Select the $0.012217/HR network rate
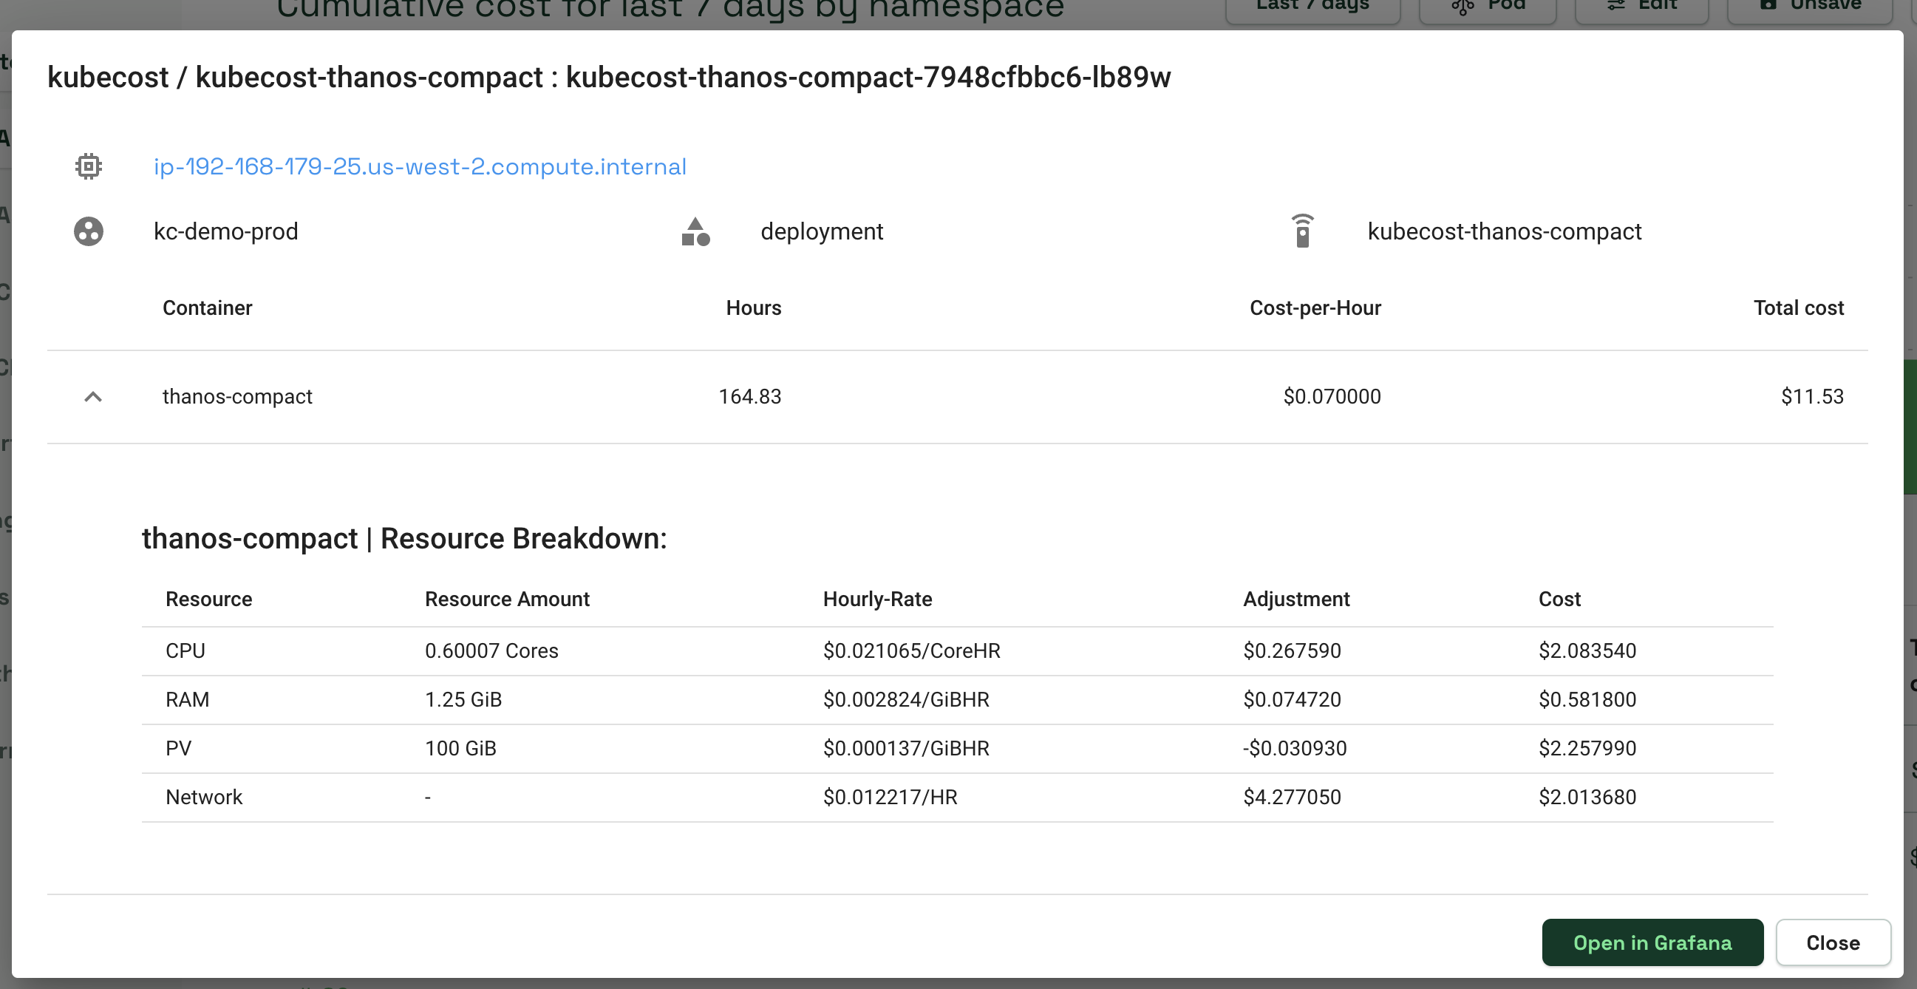This screenshot has height=989, width=1917. 890,797
